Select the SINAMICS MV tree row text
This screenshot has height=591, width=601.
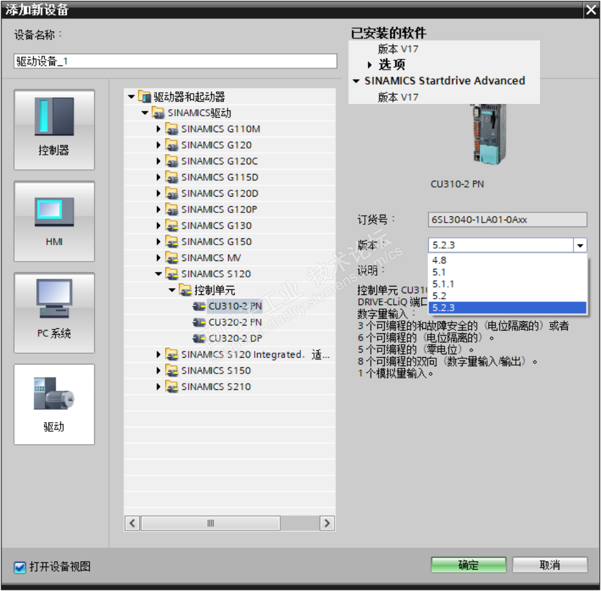[211, 258]
